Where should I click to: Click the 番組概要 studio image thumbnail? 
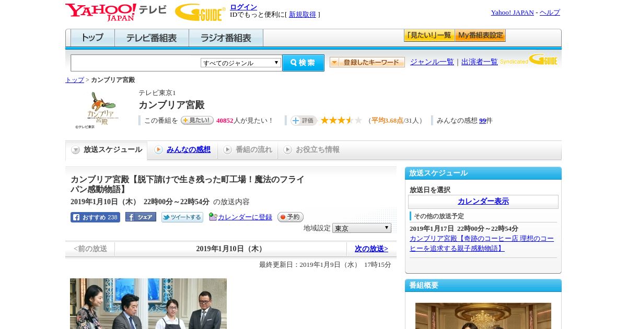click(483, 316)
